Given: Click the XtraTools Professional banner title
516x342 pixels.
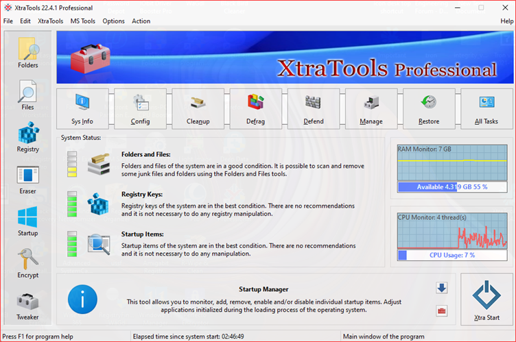Looking at the screenshot, I should click(387, 68).
